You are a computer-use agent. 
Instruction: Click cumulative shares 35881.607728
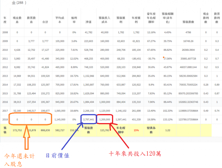pyautogui.click(x=188, y=59)
